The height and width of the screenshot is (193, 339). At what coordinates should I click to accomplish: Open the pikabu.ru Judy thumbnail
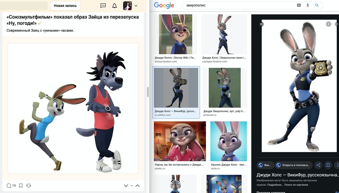(180, 141)
